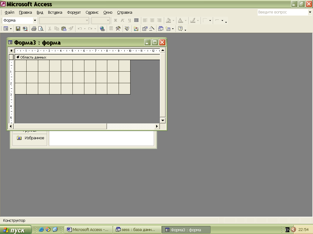Click the form selector square at ruler corner

pyautogui.click(x=11, y=51)
